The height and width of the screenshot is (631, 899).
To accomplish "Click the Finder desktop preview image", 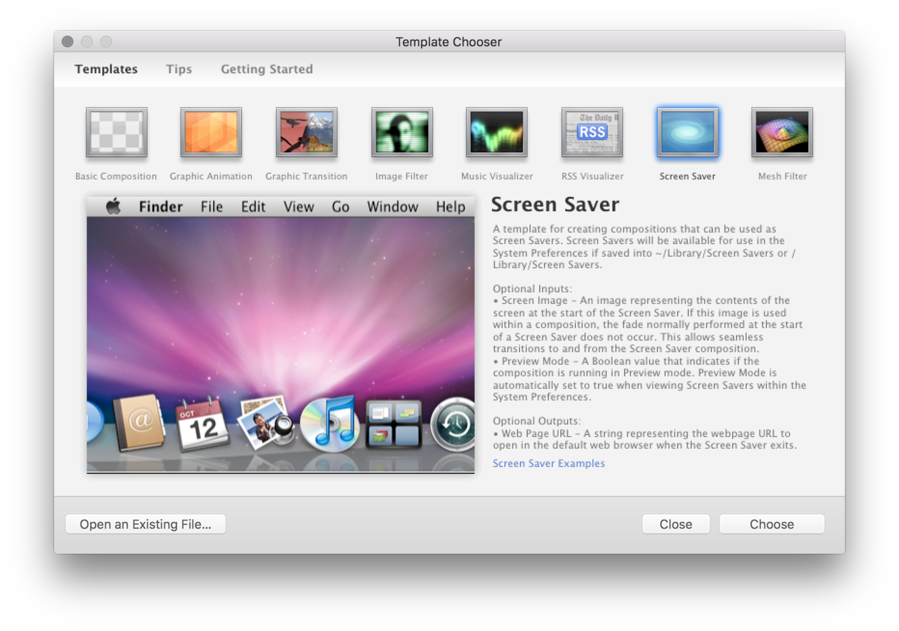I will coord(280,335).
